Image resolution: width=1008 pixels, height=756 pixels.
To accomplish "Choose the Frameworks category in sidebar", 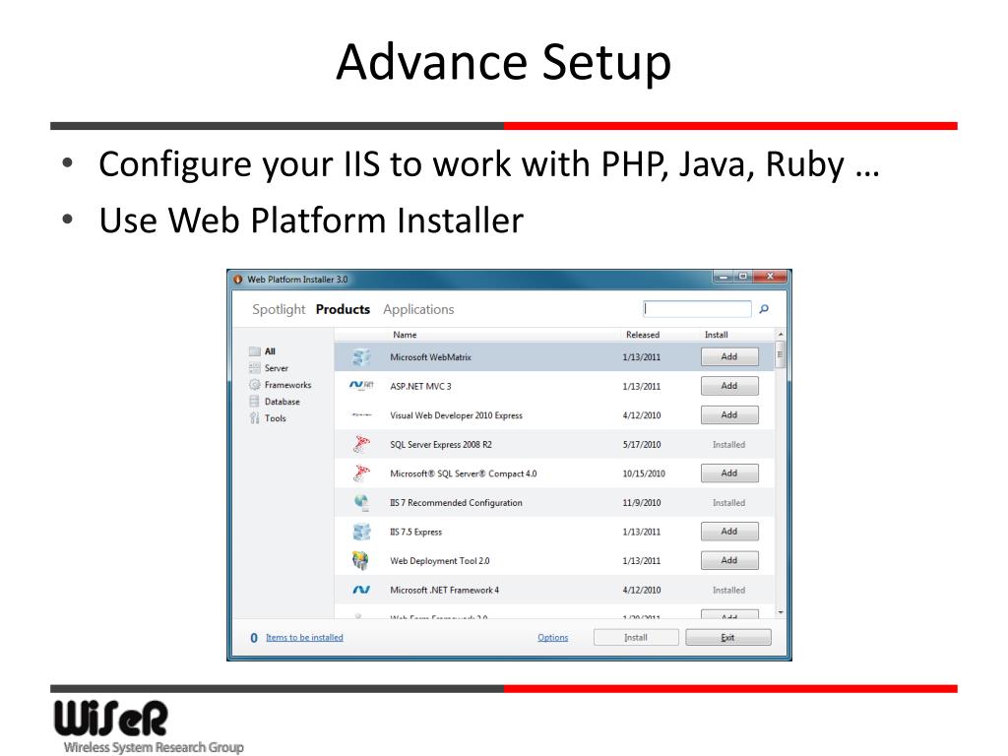I will (288, 385).
